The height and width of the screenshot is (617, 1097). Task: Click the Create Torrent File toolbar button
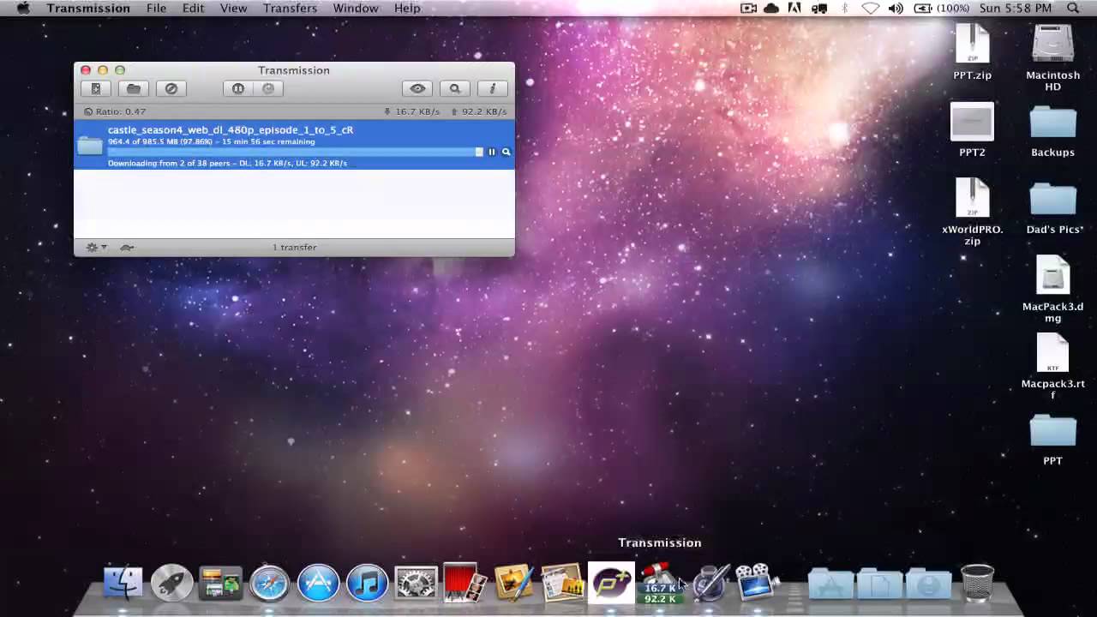coord(96,88)
